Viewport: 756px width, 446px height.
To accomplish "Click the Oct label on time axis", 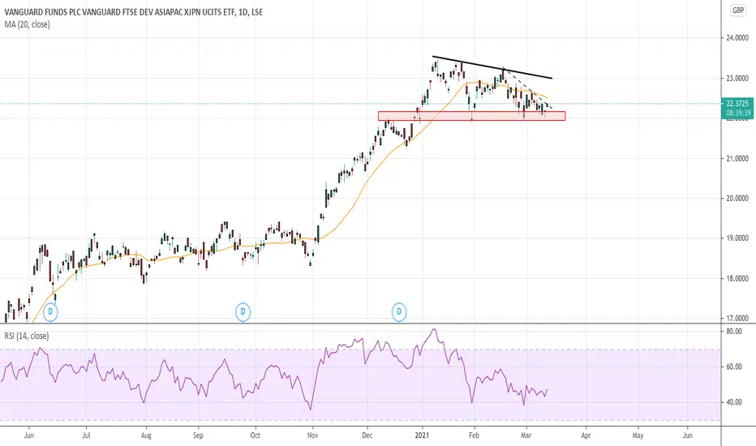I will [x=255, y=435].
